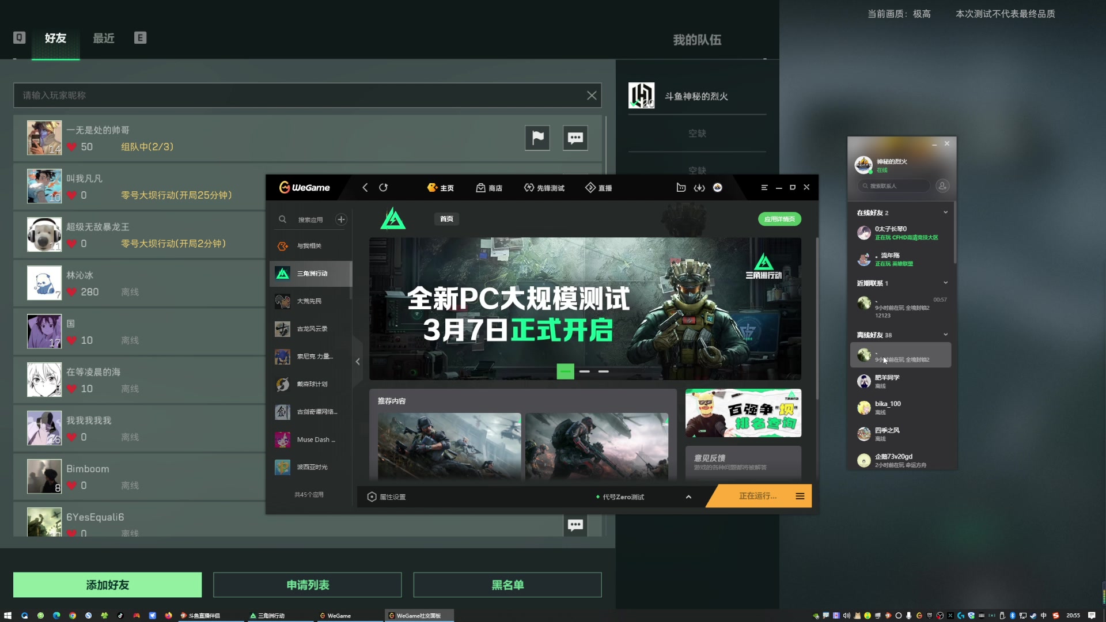1106x622 pixels.
Task: Open WeGame user avatar in title bar
Action: [x=718, y=188]
